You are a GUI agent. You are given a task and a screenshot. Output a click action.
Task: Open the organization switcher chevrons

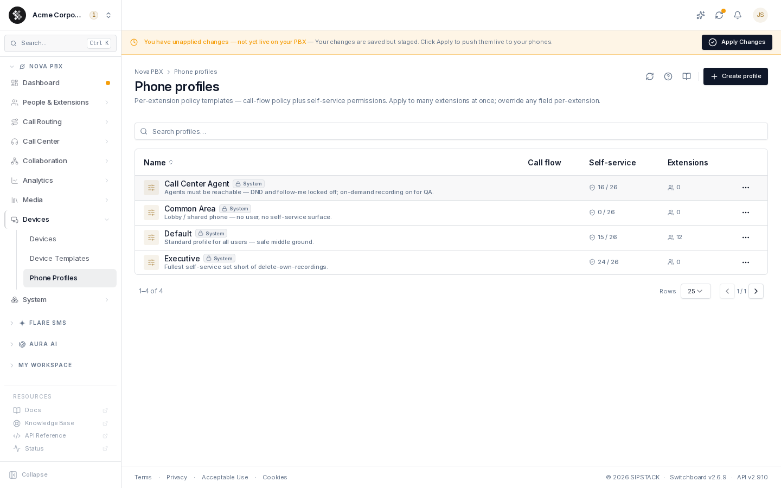[x=108, y=15]
